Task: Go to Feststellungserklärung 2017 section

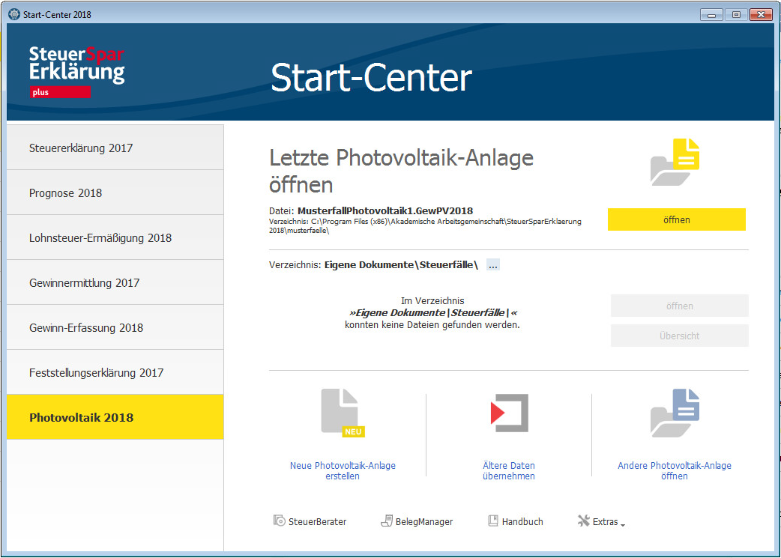Action: [115, 372]
